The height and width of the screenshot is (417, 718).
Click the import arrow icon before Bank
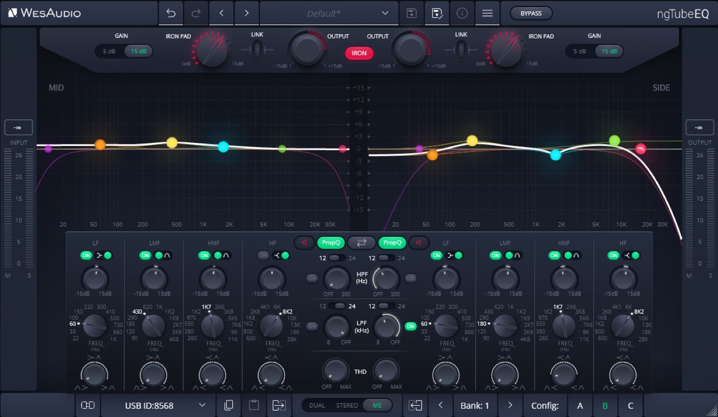pyautogui.click(x=415, y=405)
